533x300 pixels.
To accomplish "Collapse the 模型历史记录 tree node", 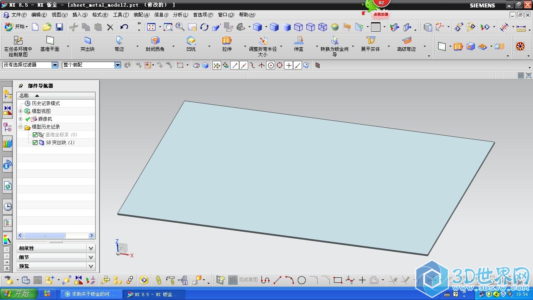I will [x=21, y=127].
